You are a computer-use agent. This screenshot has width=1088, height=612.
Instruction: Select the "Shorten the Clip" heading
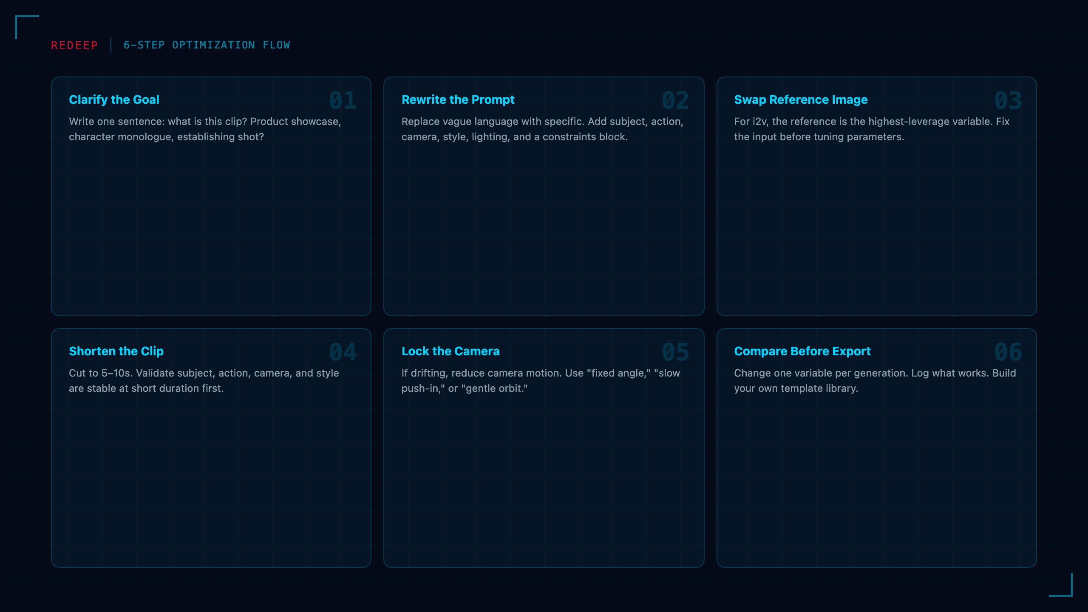[116, 351]
